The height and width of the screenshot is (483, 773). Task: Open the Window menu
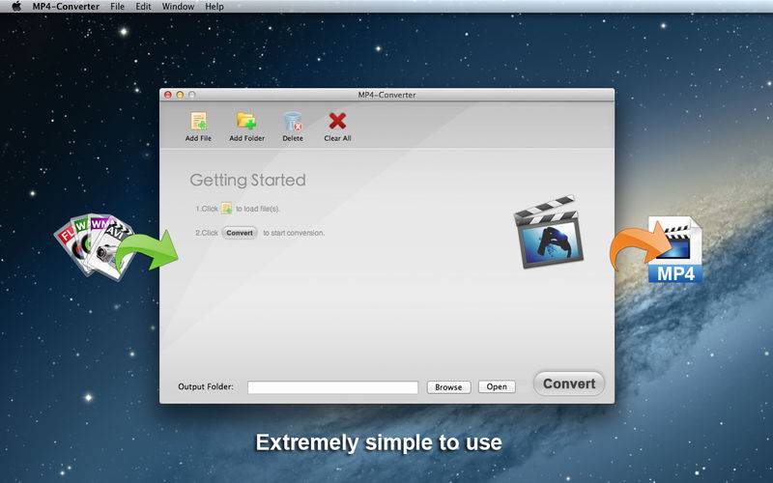pyautogui.click(x=178, y=7)
